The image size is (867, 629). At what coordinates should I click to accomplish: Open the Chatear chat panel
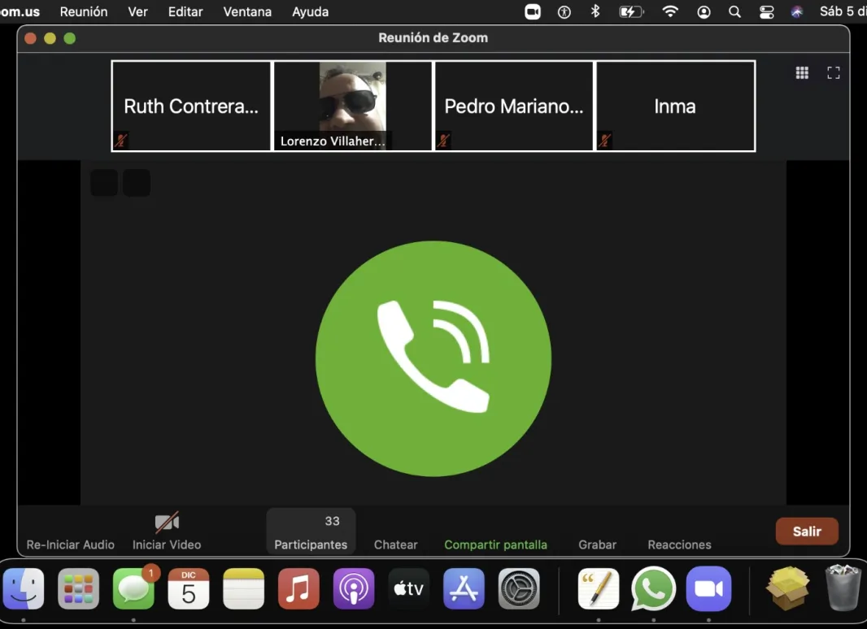(395, 544)
